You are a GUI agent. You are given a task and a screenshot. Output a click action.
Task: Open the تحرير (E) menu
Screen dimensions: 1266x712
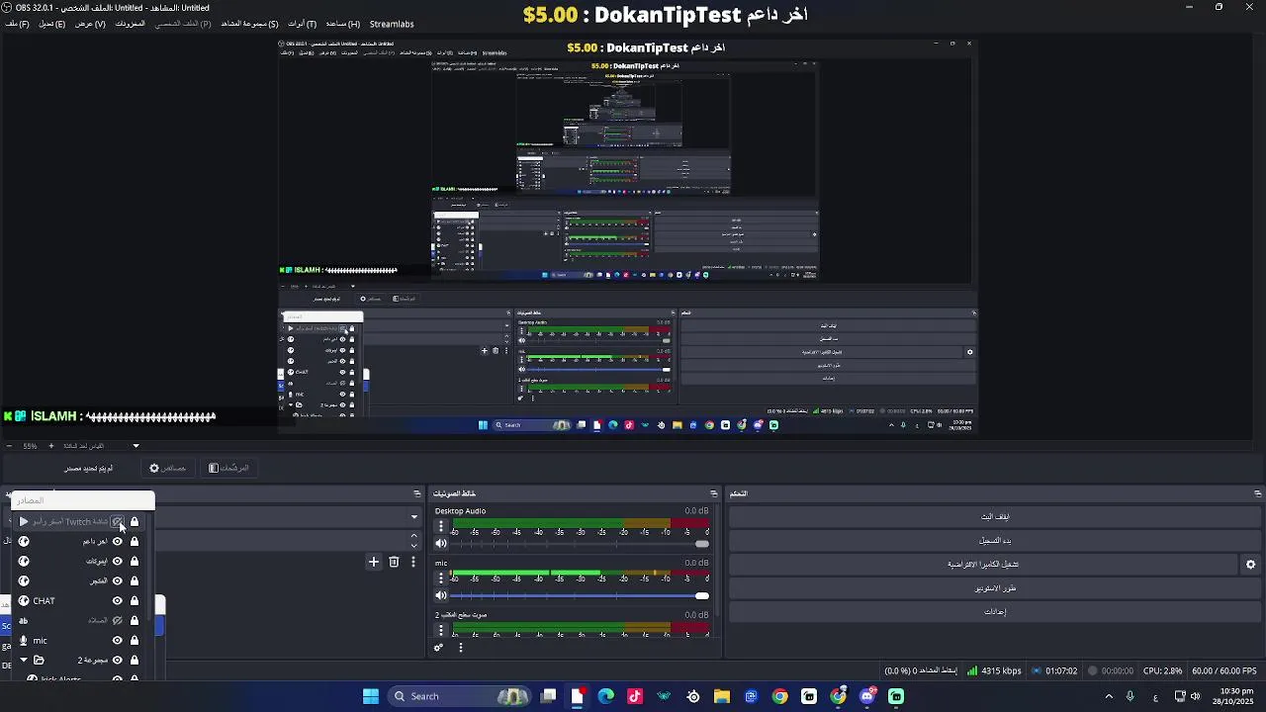click(51, 24)
